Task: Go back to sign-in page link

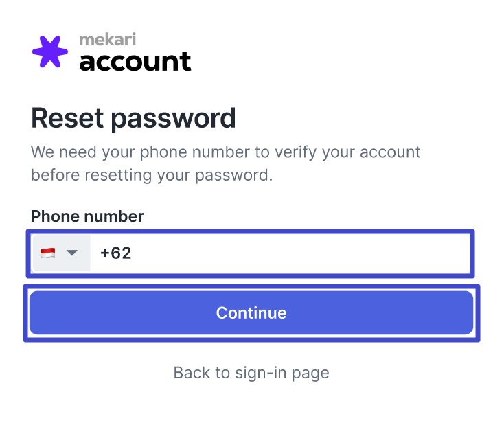Action: click(251, 373)
